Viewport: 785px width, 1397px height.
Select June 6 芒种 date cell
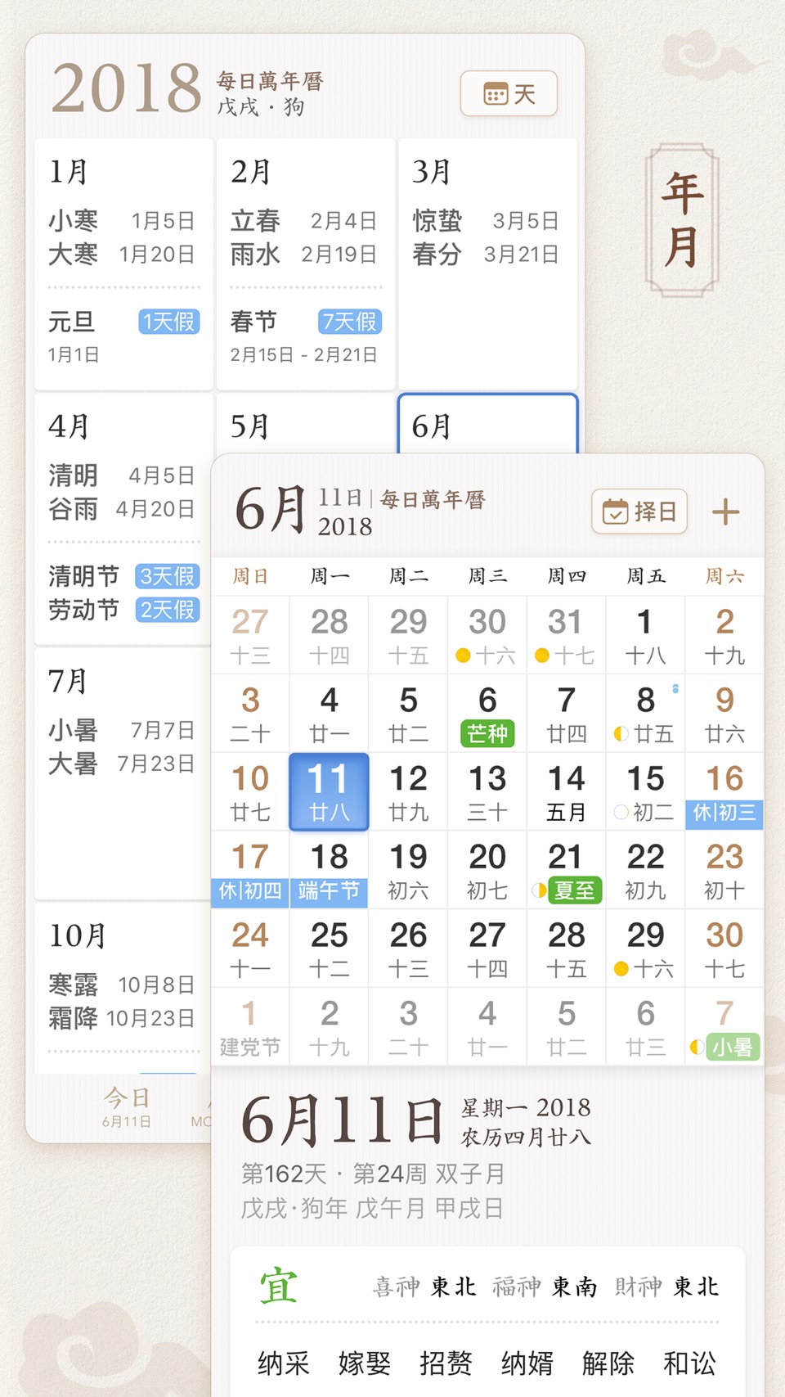pyautogui.click(x=487, y=714)
